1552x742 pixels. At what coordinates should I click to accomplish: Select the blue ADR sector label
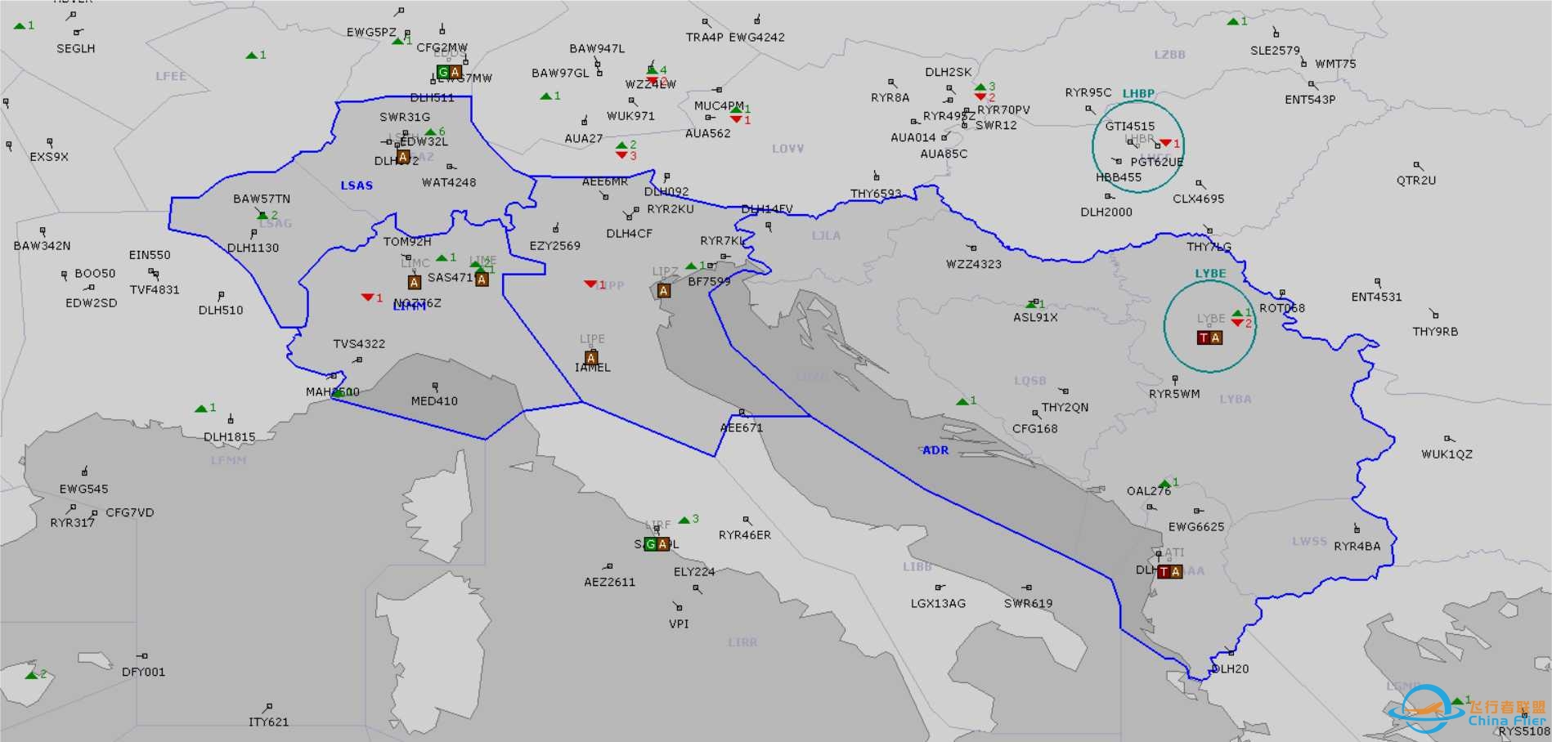point(935,450)
